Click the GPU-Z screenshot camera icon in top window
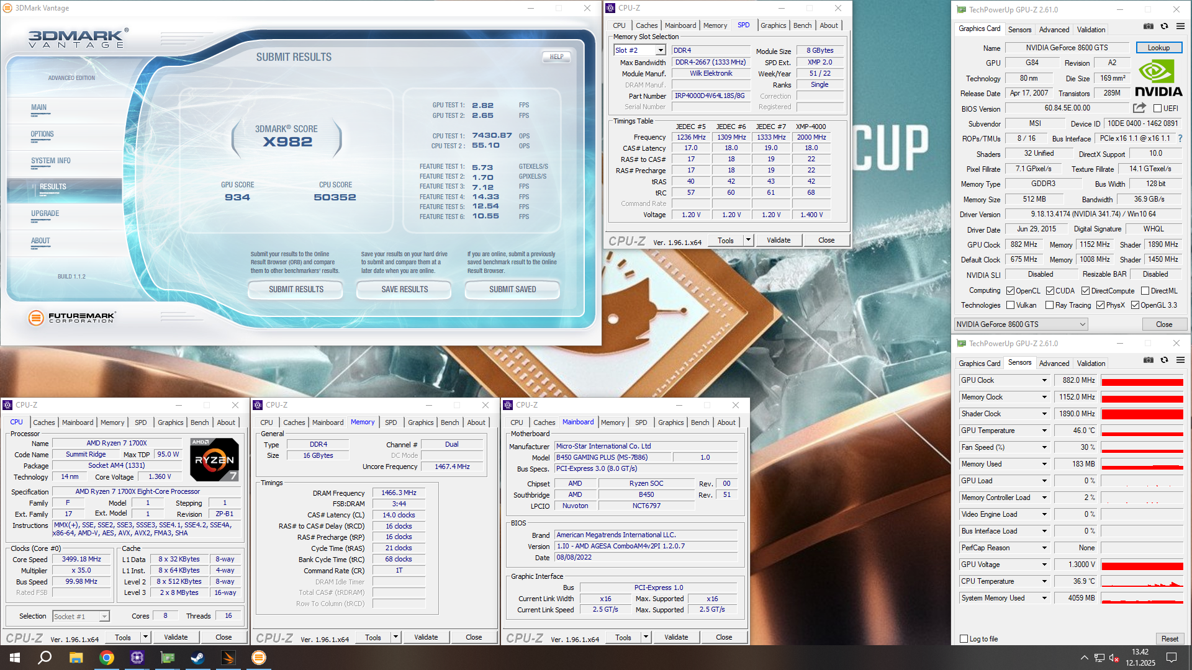Screen dimensions: 1192x670 point(1149,27)
